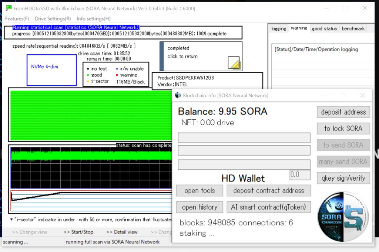Image resolution: width=379 pixels, height=252 pixels.
Task: Switch to the logging tab
Action: (278, 28)
